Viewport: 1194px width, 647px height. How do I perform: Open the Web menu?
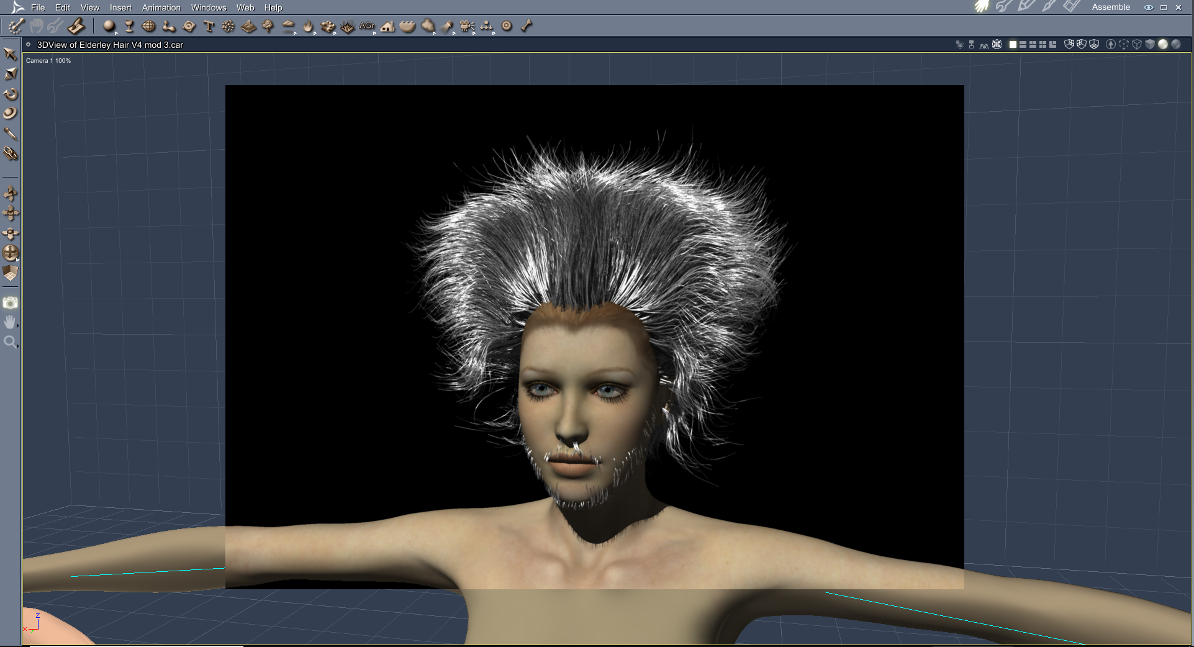coord(245,7)
